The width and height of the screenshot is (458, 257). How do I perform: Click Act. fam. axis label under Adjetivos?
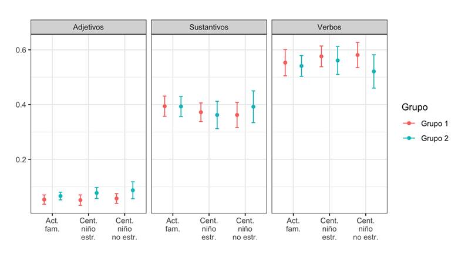point(52,225)
